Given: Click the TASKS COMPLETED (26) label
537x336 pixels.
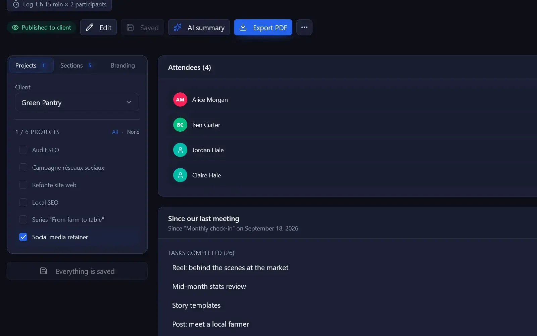Looking at the screenshot, I should (x=201, y=253).
